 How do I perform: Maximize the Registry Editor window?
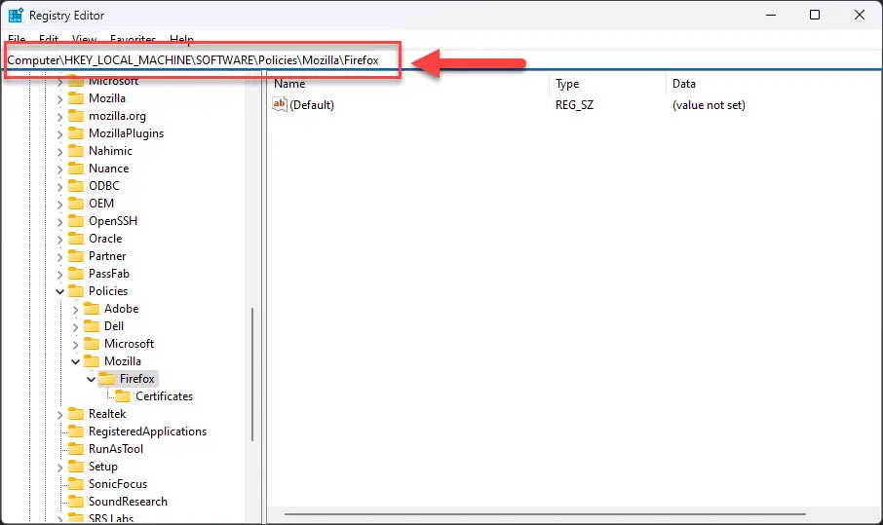(x=815, y=15)
